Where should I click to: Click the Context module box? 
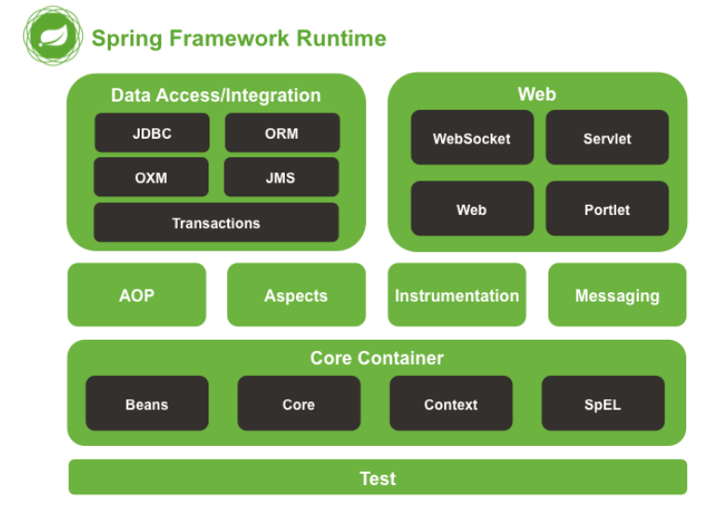click(x=452, y=404)
